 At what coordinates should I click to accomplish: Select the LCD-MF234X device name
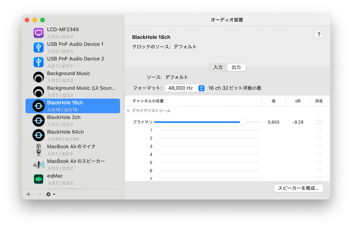(x=63, y=30)
